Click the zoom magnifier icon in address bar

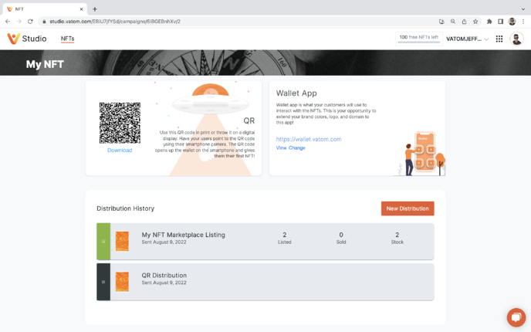pos(453,22)
